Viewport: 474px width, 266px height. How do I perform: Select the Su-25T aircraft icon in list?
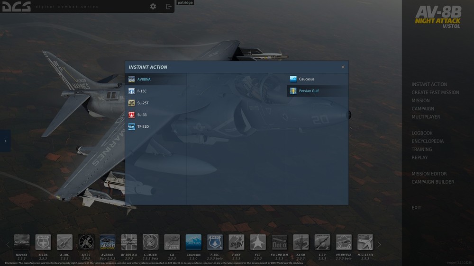(131, 103)
